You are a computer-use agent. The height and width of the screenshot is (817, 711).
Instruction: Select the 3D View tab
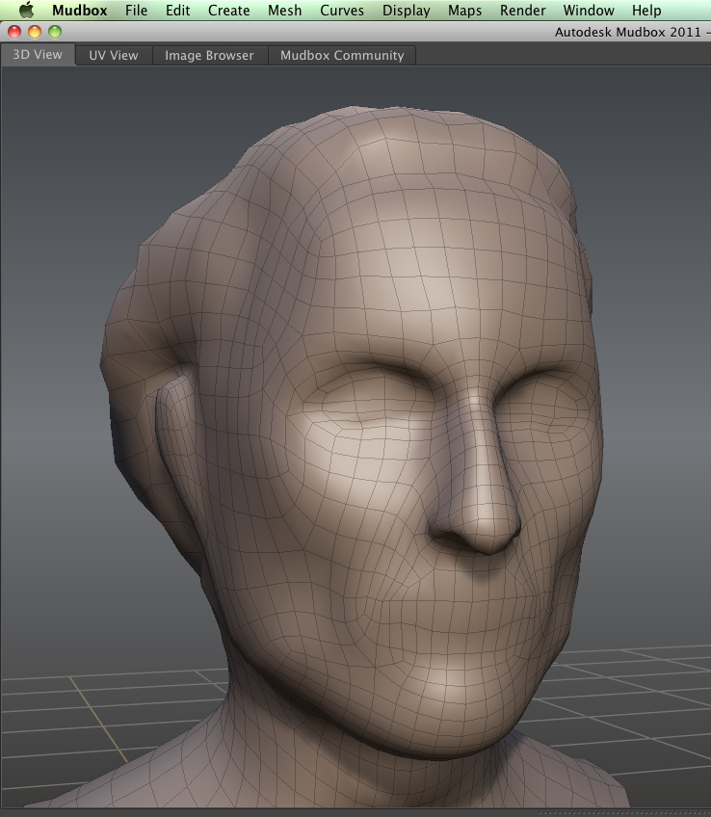coord(38,55)
